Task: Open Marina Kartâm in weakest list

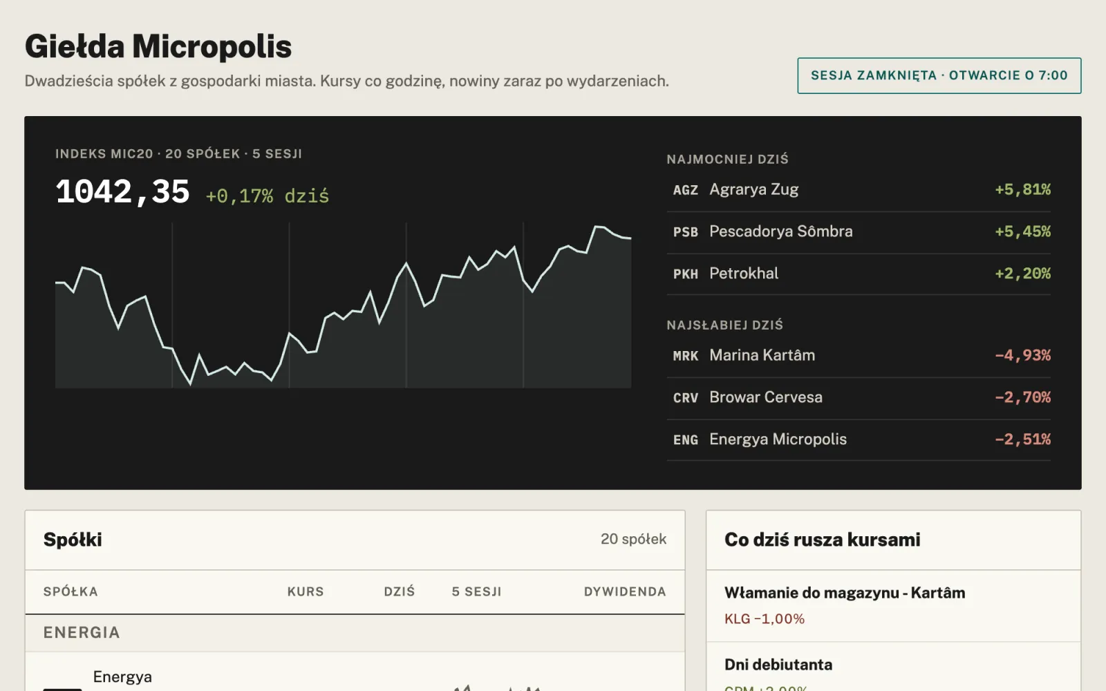Action: click(859, 356)
